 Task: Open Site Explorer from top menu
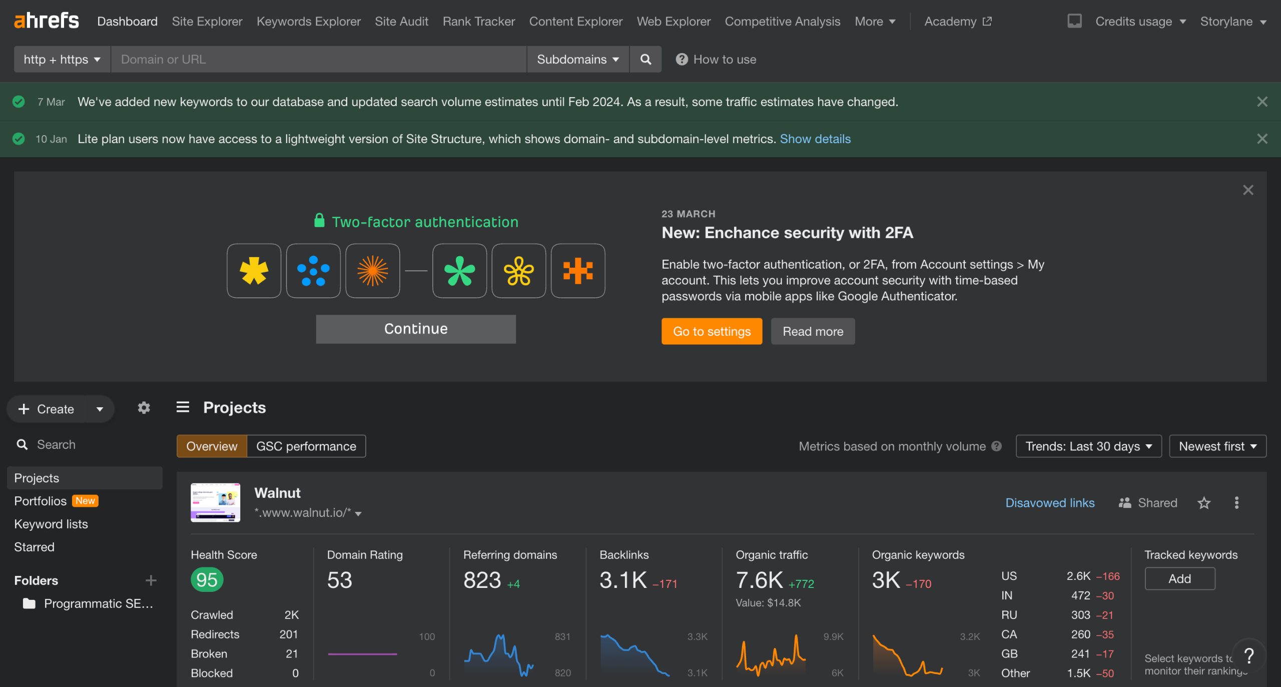click(x=207, y=22)
